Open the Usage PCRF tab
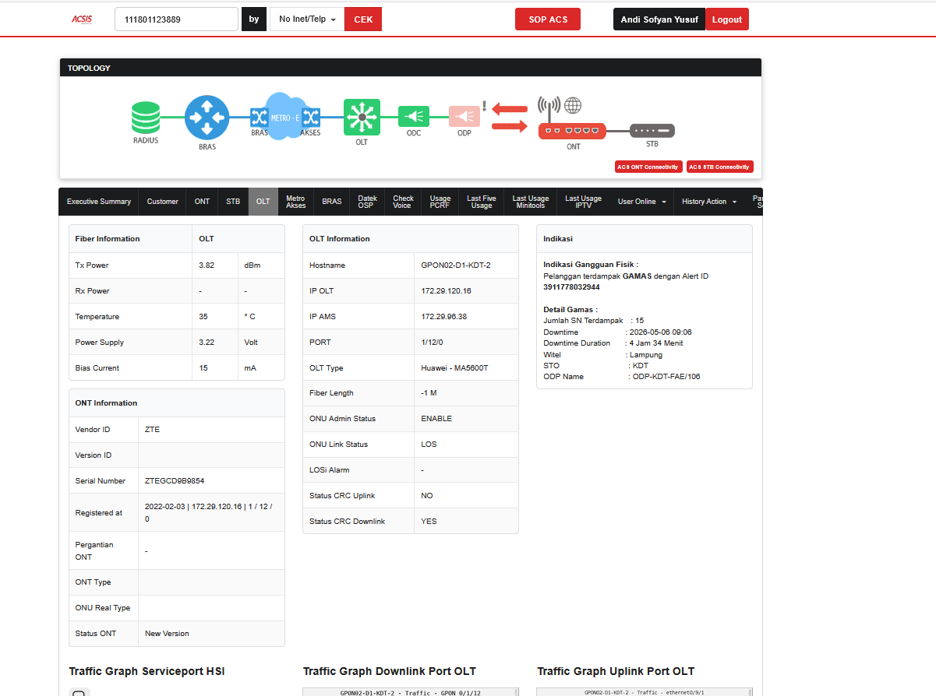The height and width of the screenshot is (696, 936). (x=440, y=202)
